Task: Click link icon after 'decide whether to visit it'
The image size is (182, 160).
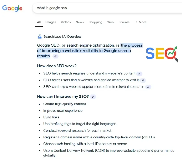Action: [x=143, y=80]
